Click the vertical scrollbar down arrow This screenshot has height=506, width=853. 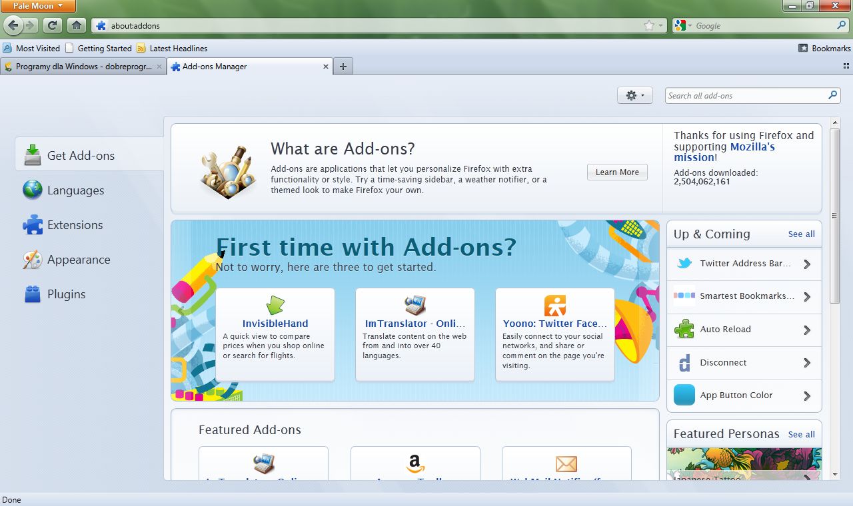[x=835, y=474]
